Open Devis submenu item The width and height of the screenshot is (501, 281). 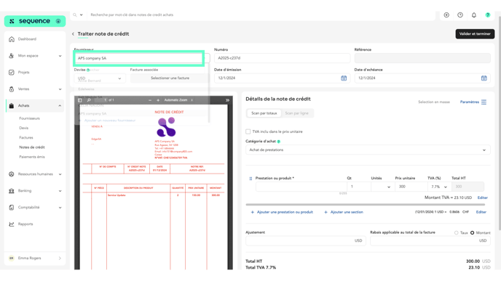click(x=23, y=128)
